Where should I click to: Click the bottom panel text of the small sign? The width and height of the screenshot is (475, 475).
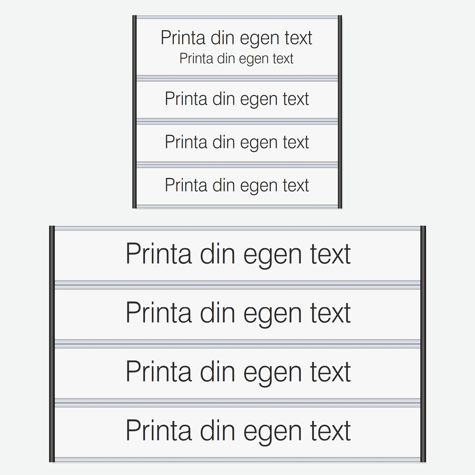237,185
